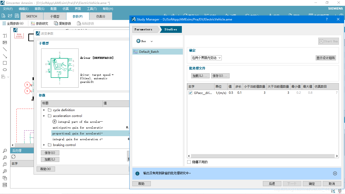
Task: Select the Arrow drawing tool
Action: click(5, 56)
